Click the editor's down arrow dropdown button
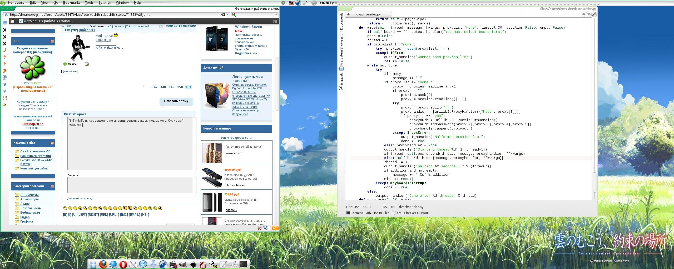Image resolution: width=674 pixels, height=269 pixels. point(588,14)
